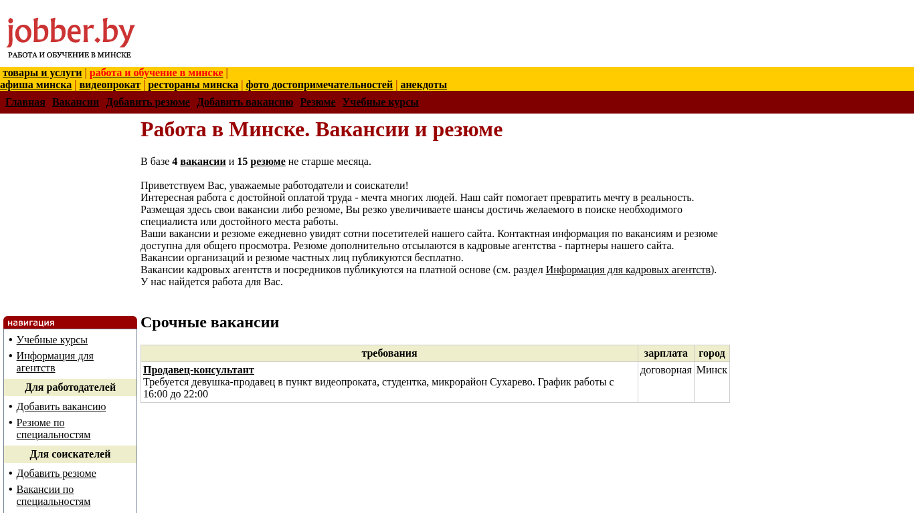Open 'Информация для агентств' sidebar link
The image size is (914, 513).
[x=55, y=362]
